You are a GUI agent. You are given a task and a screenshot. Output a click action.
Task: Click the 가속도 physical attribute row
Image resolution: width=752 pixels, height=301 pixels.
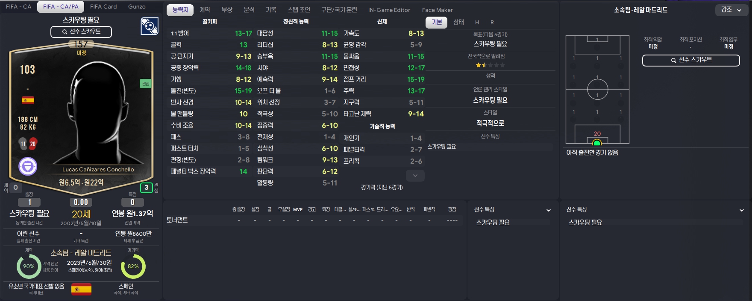click(383, 33)
